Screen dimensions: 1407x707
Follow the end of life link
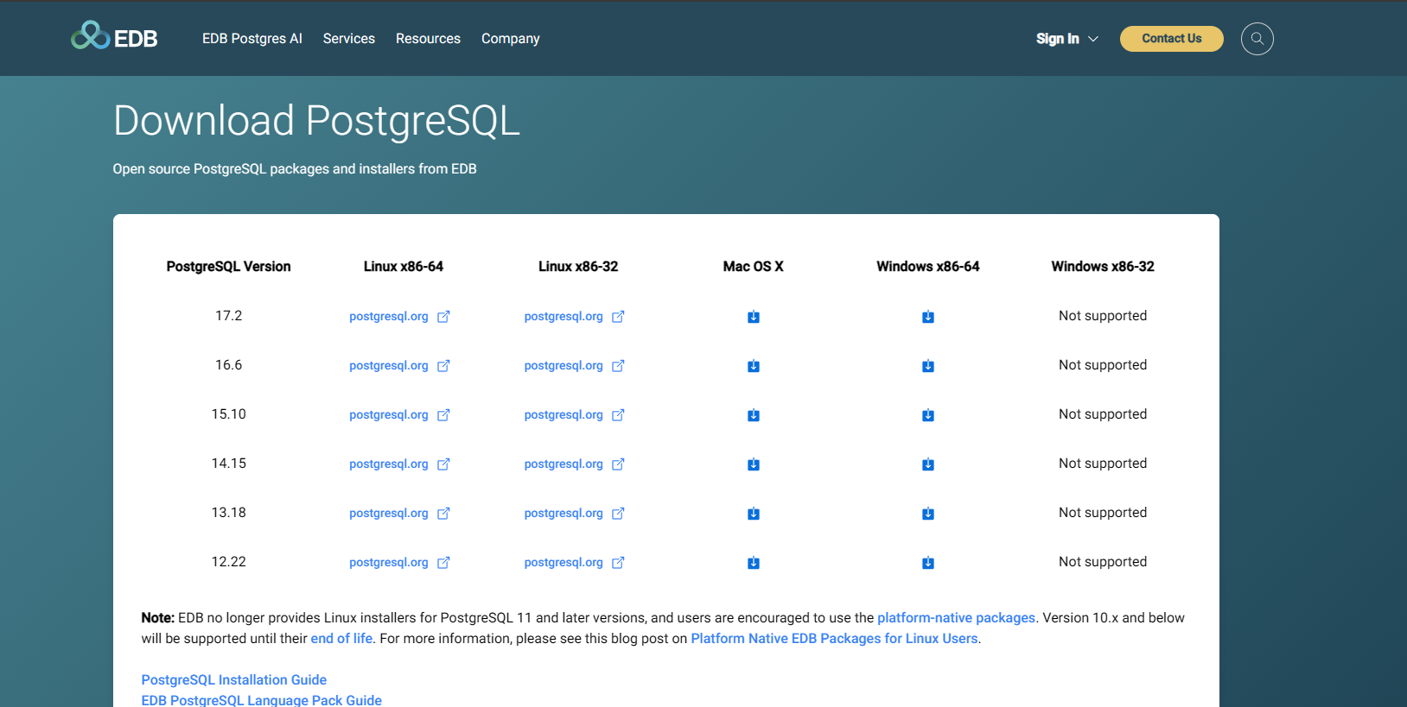pyautogui.click(x=341, y=639)
